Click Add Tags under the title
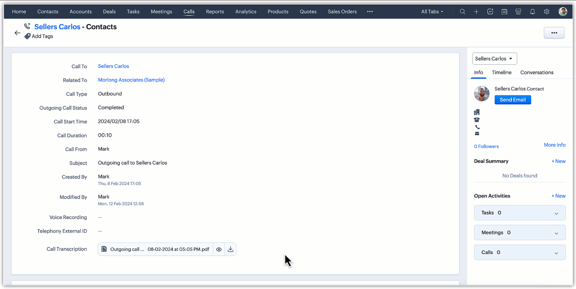The image size is (576, 289). click(42, 36)
